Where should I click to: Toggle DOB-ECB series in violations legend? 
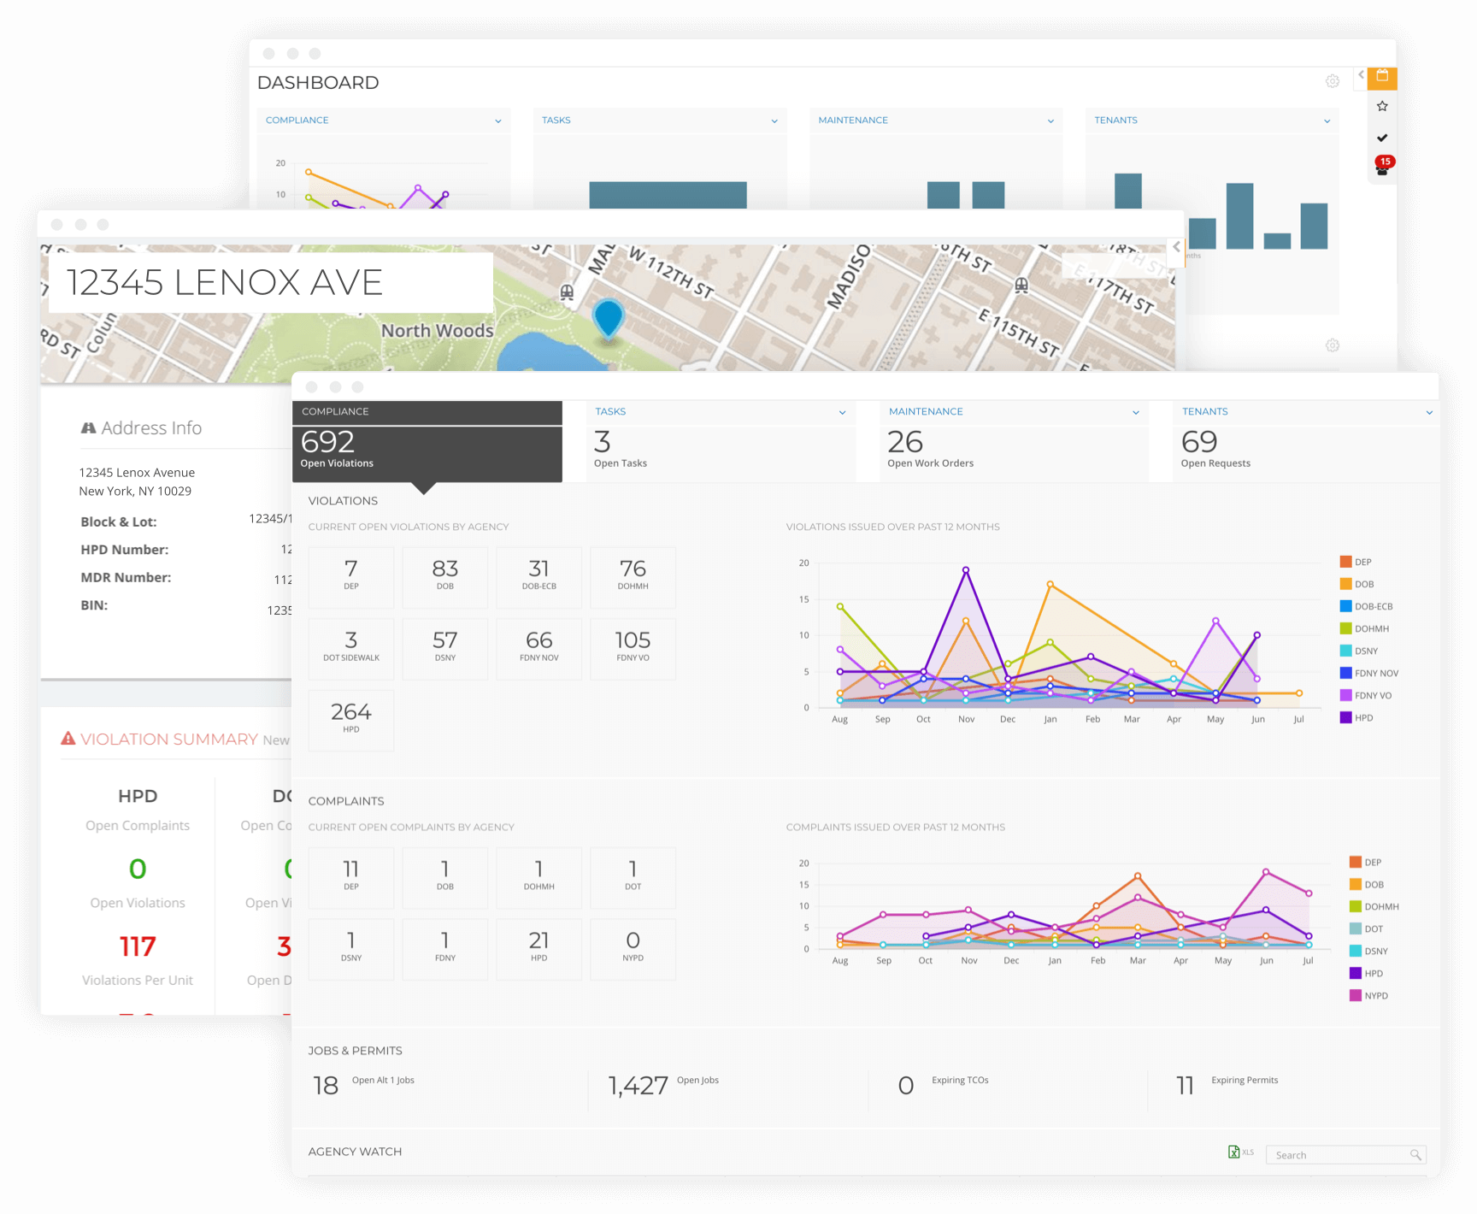(x=1367, y=606)
